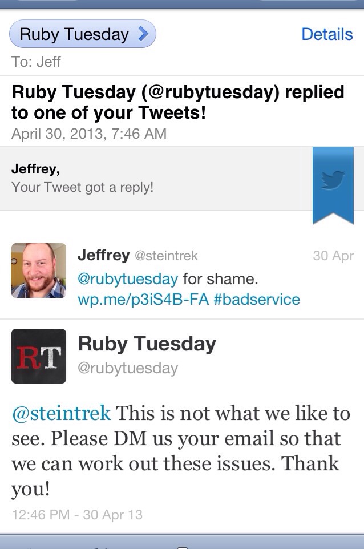
Task: Click the bold Jeffrey name in tweet
Action: 103,255
